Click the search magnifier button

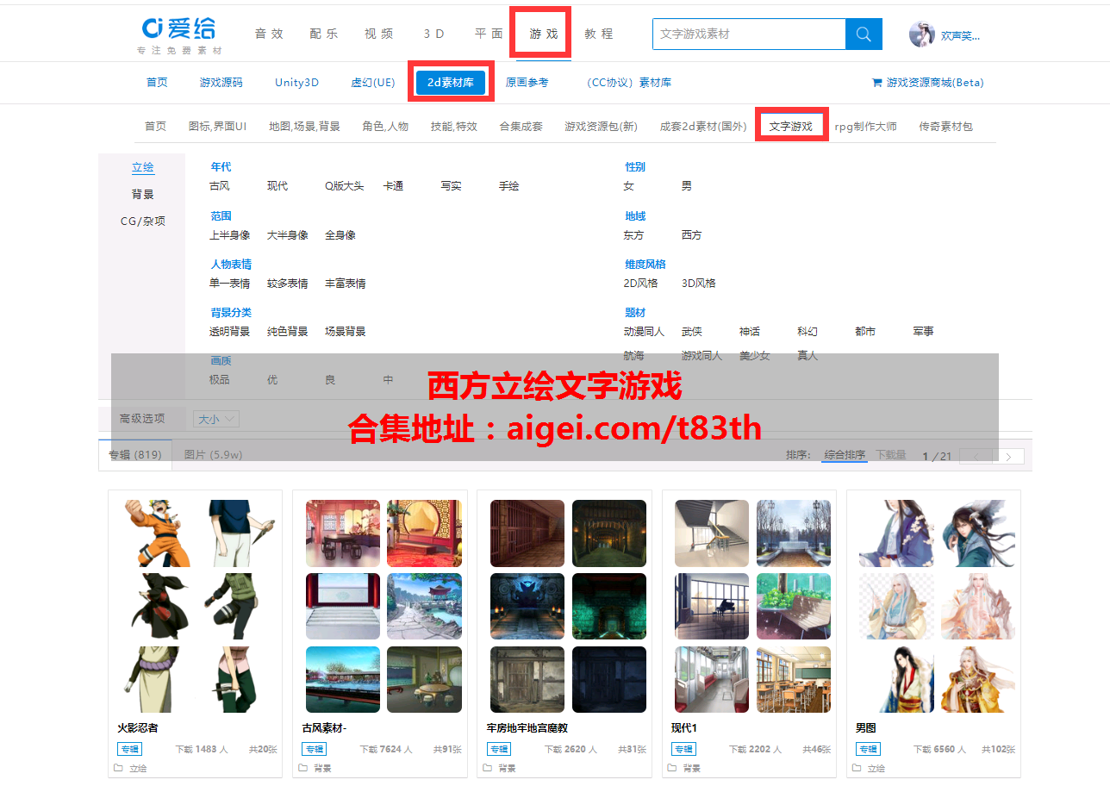(x=864, y=34)
